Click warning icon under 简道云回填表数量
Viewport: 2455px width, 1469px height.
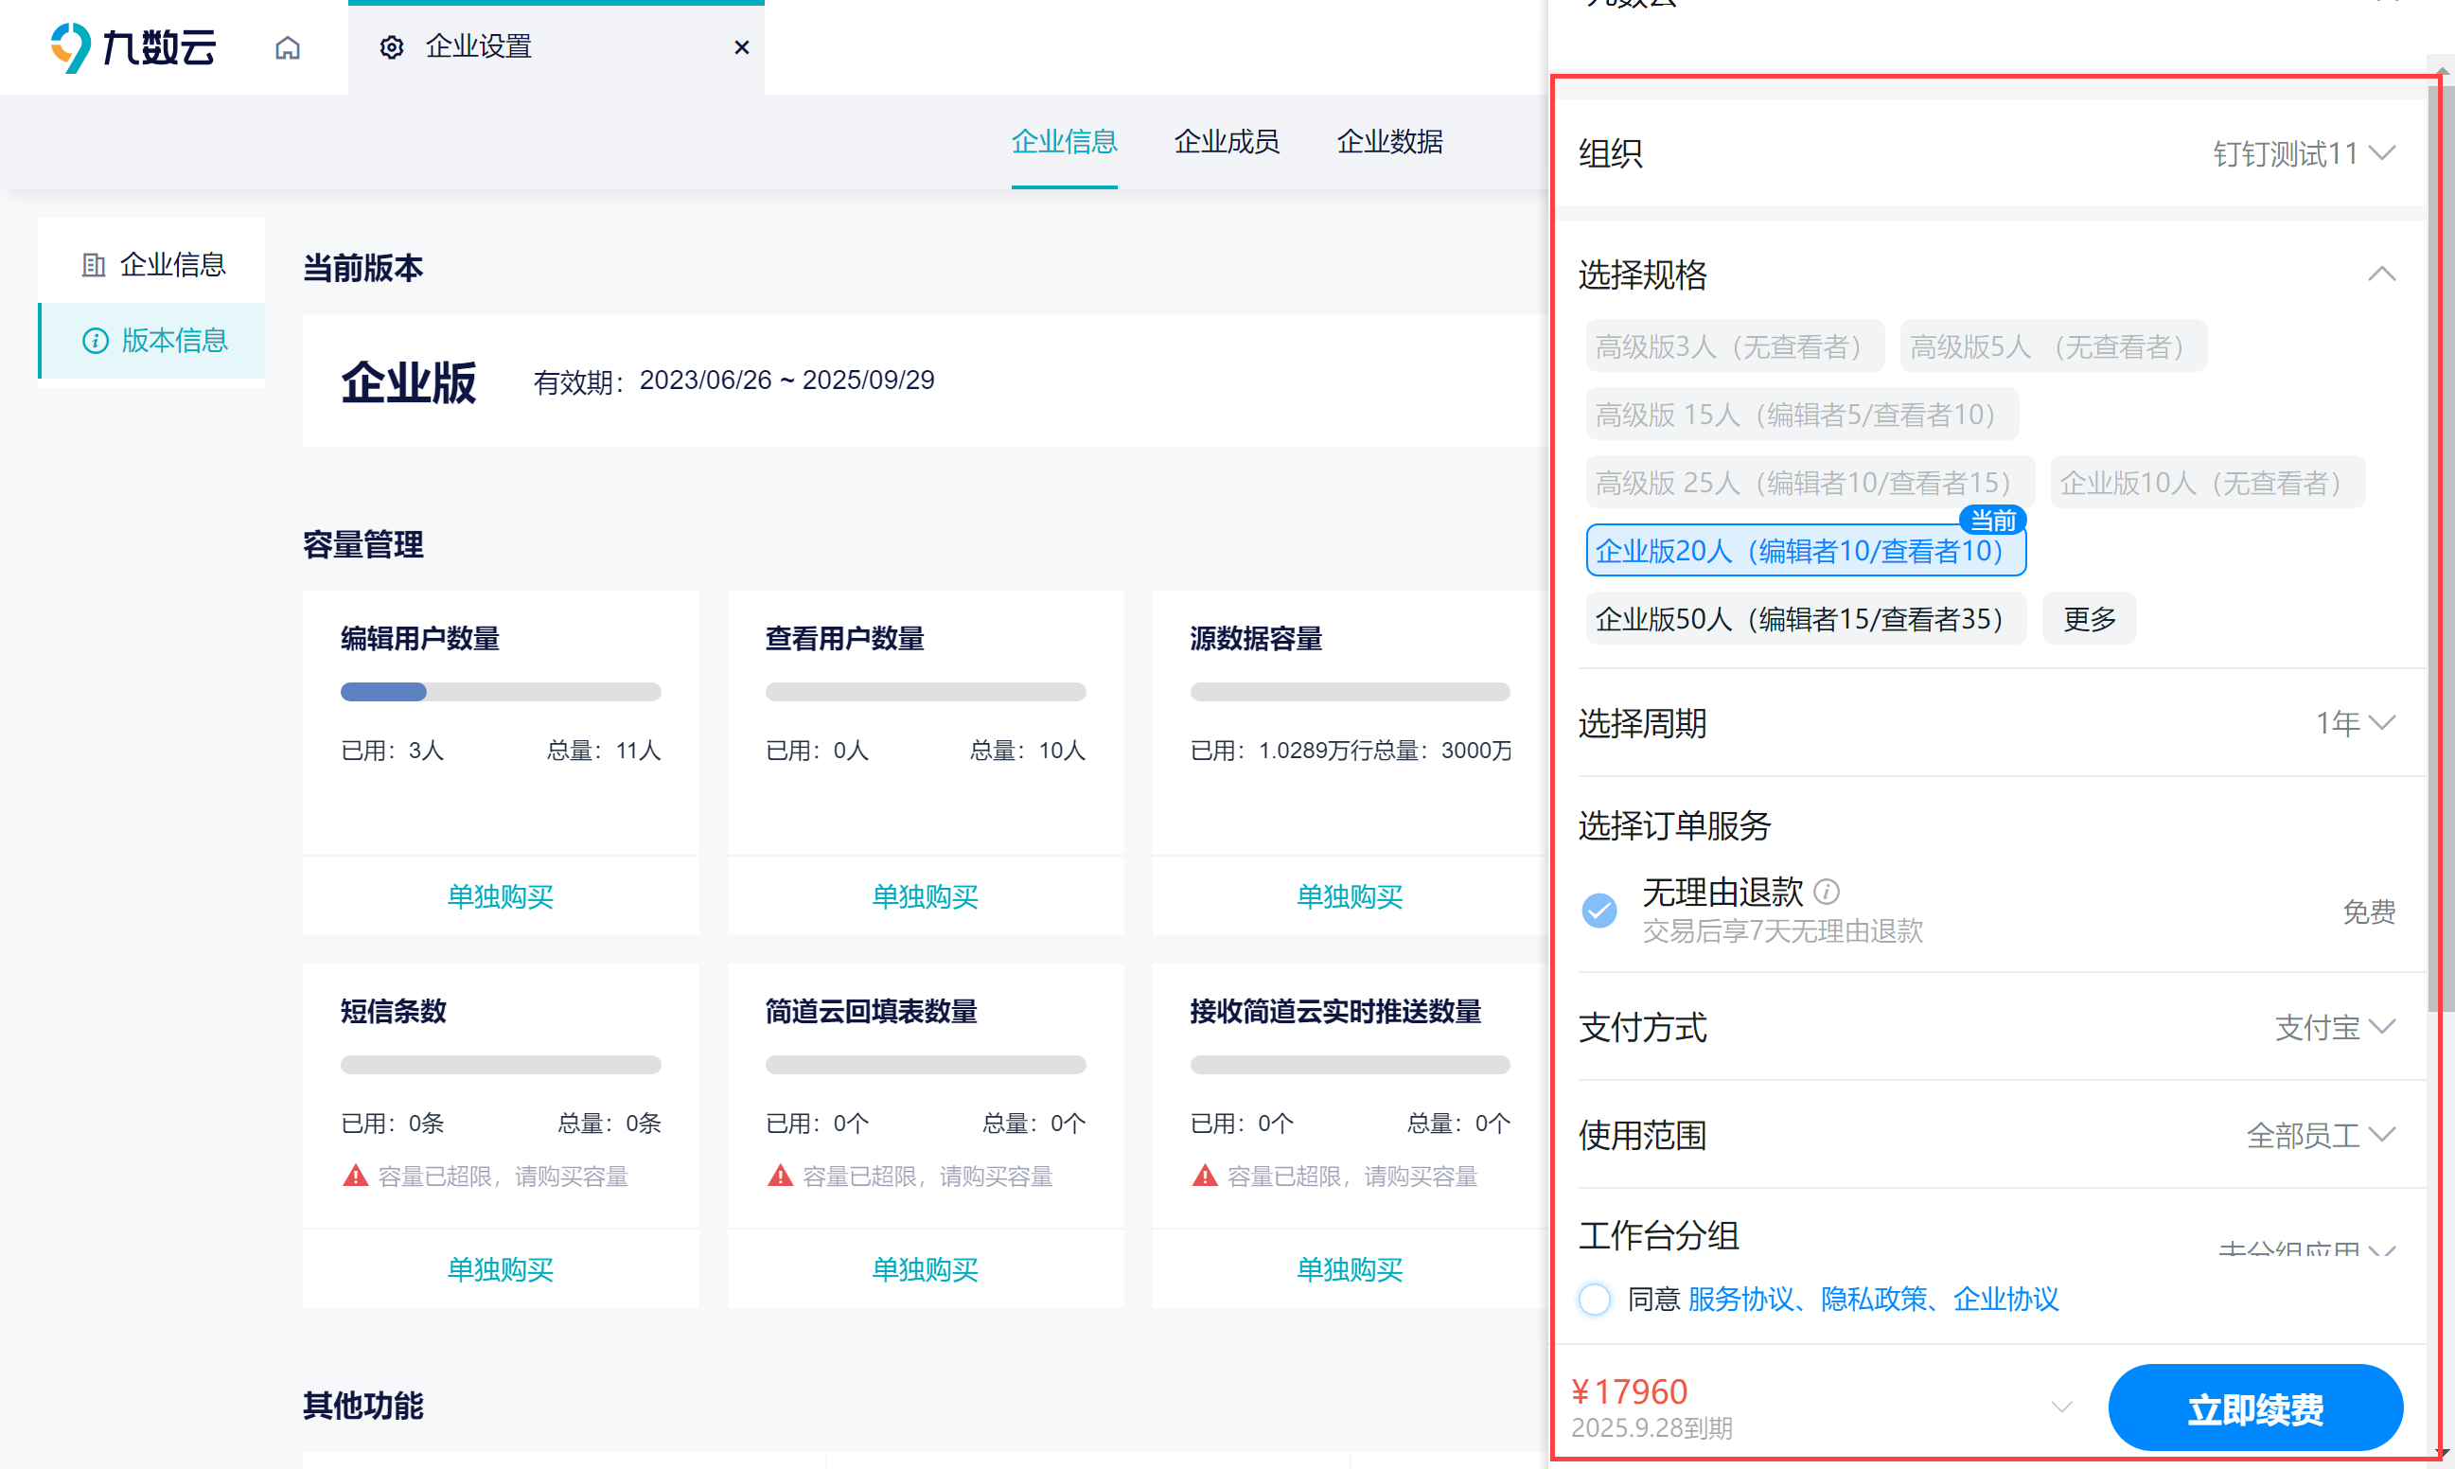pyautogui.click(x=780, y=1176)
